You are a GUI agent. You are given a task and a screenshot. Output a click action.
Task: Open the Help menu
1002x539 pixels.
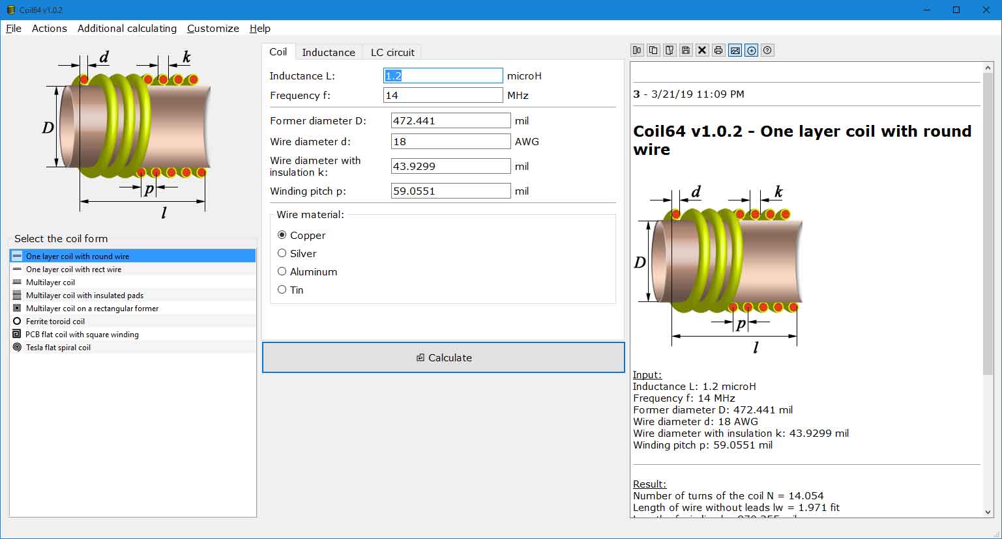(260, 28)
